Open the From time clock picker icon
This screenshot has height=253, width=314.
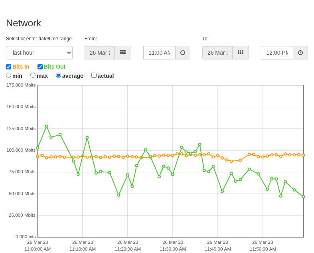[183, 53]
